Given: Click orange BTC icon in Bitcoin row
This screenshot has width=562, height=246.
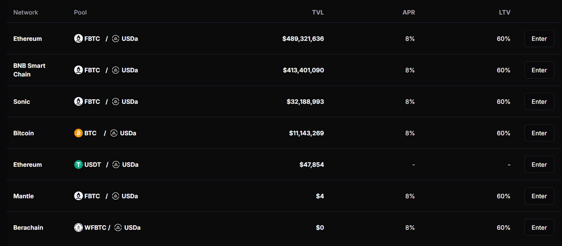Looking at the screenshot, I should point(78,133).
